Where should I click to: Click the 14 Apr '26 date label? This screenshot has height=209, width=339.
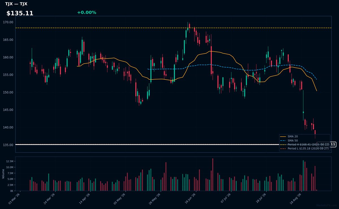click(x=84, y=199)
